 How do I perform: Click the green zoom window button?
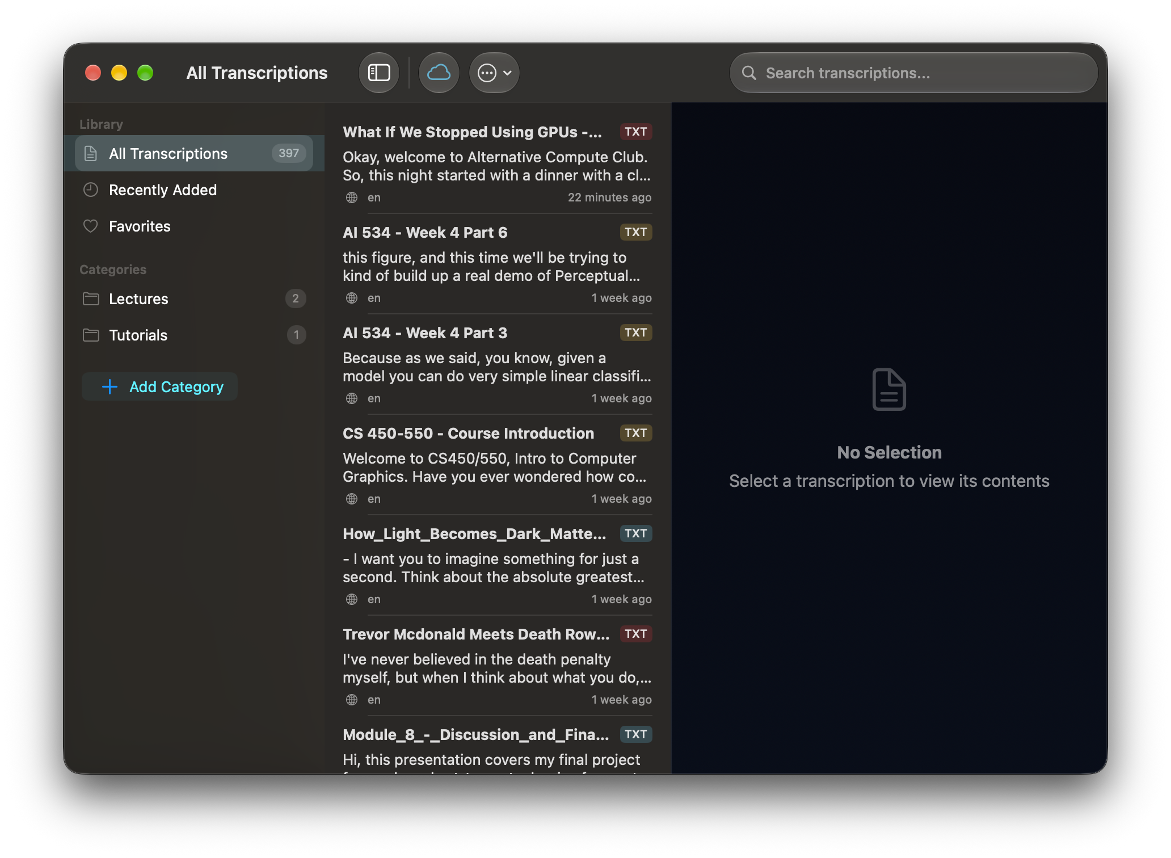[x=145, y=73]
